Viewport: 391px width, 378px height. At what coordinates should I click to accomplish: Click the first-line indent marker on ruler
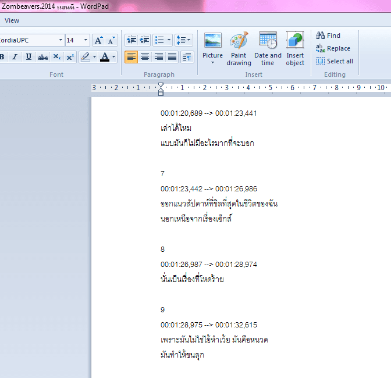tap(161, 85)
